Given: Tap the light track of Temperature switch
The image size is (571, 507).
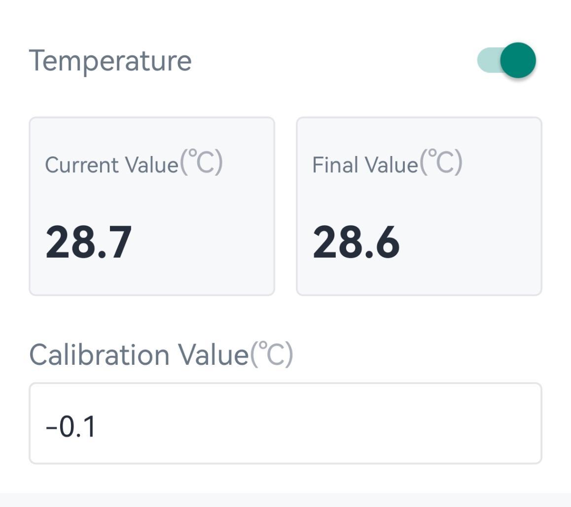Looking at the screenshot, I should (x=487, y=60).
